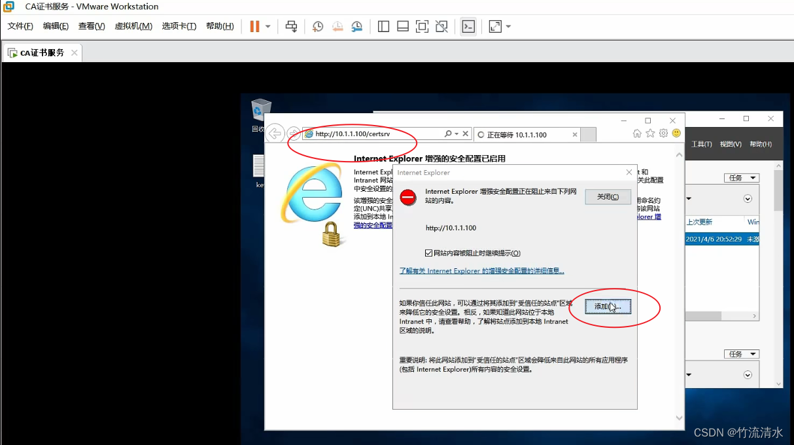This screenshot has width=794, height=445.
Task: Collapse the lower Server Manager panel chevron
Action: pyautogui.click(x=748, y=375)
